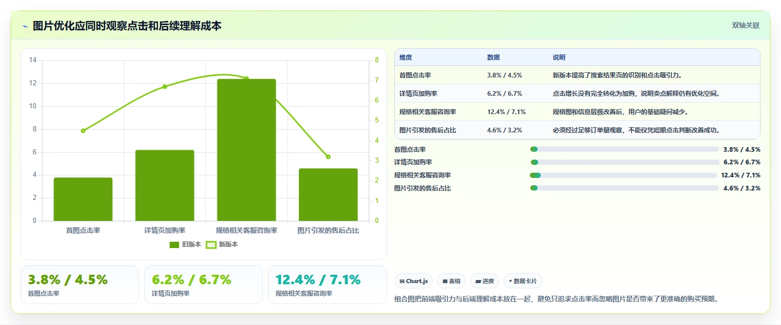Click table cell 4.6% / 3.2%
The image size is (781, 325).
pyautogui.click(x=505, y=130)
